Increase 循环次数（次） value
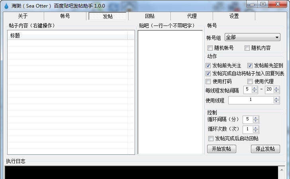The width and height of the screenshot is (290, 179). (x=256, y=128)
